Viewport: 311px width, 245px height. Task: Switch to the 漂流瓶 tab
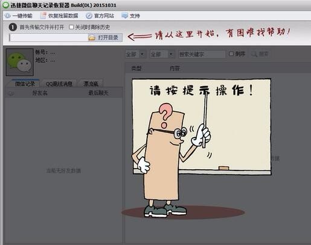click(91, 84)
